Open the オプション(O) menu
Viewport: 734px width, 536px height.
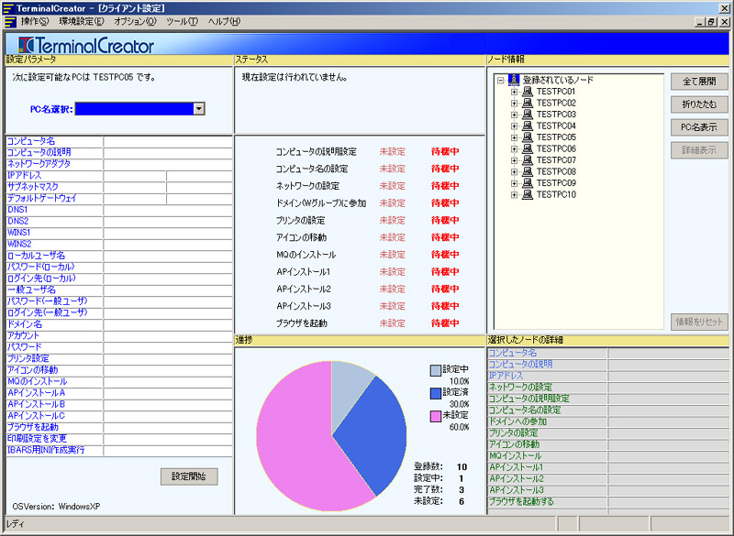pyautogui.click(x=135, y=21)
